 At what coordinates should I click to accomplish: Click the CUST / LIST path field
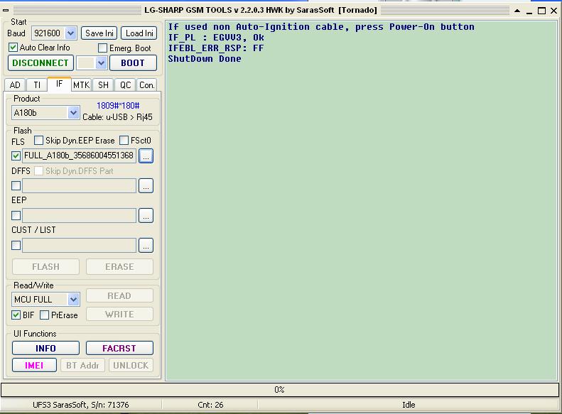point(79,245)
